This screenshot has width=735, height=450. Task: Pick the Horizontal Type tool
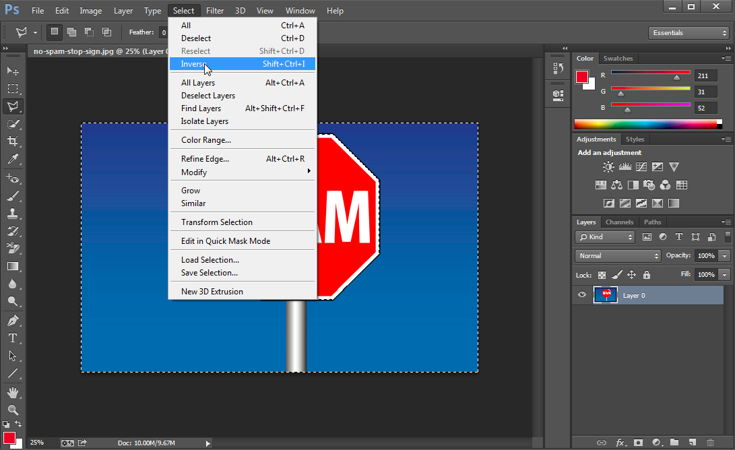[13, 338]
